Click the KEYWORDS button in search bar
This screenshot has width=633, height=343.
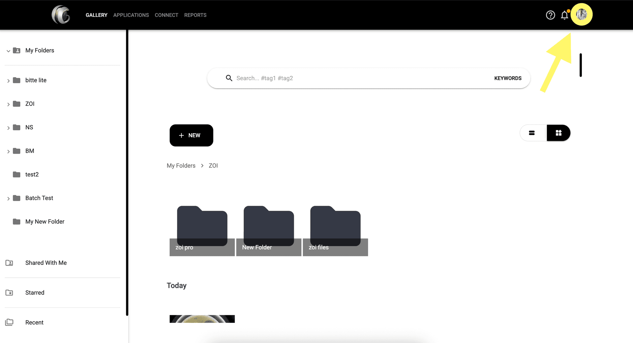tap(508, 78)
